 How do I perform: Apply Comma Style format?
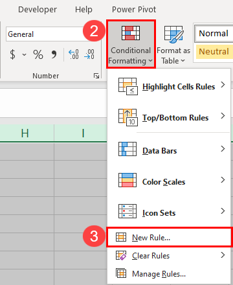coord(54,54)
